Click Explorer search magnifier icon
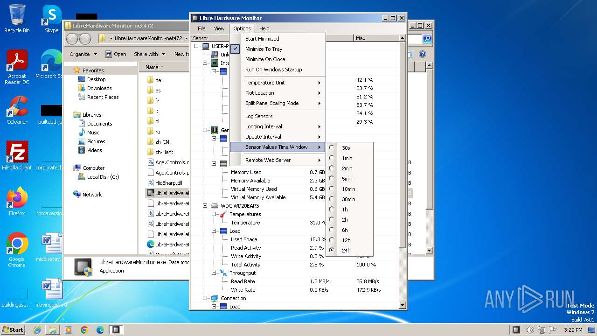The width and height of the screenshot is (597, 336). (427, 39)
